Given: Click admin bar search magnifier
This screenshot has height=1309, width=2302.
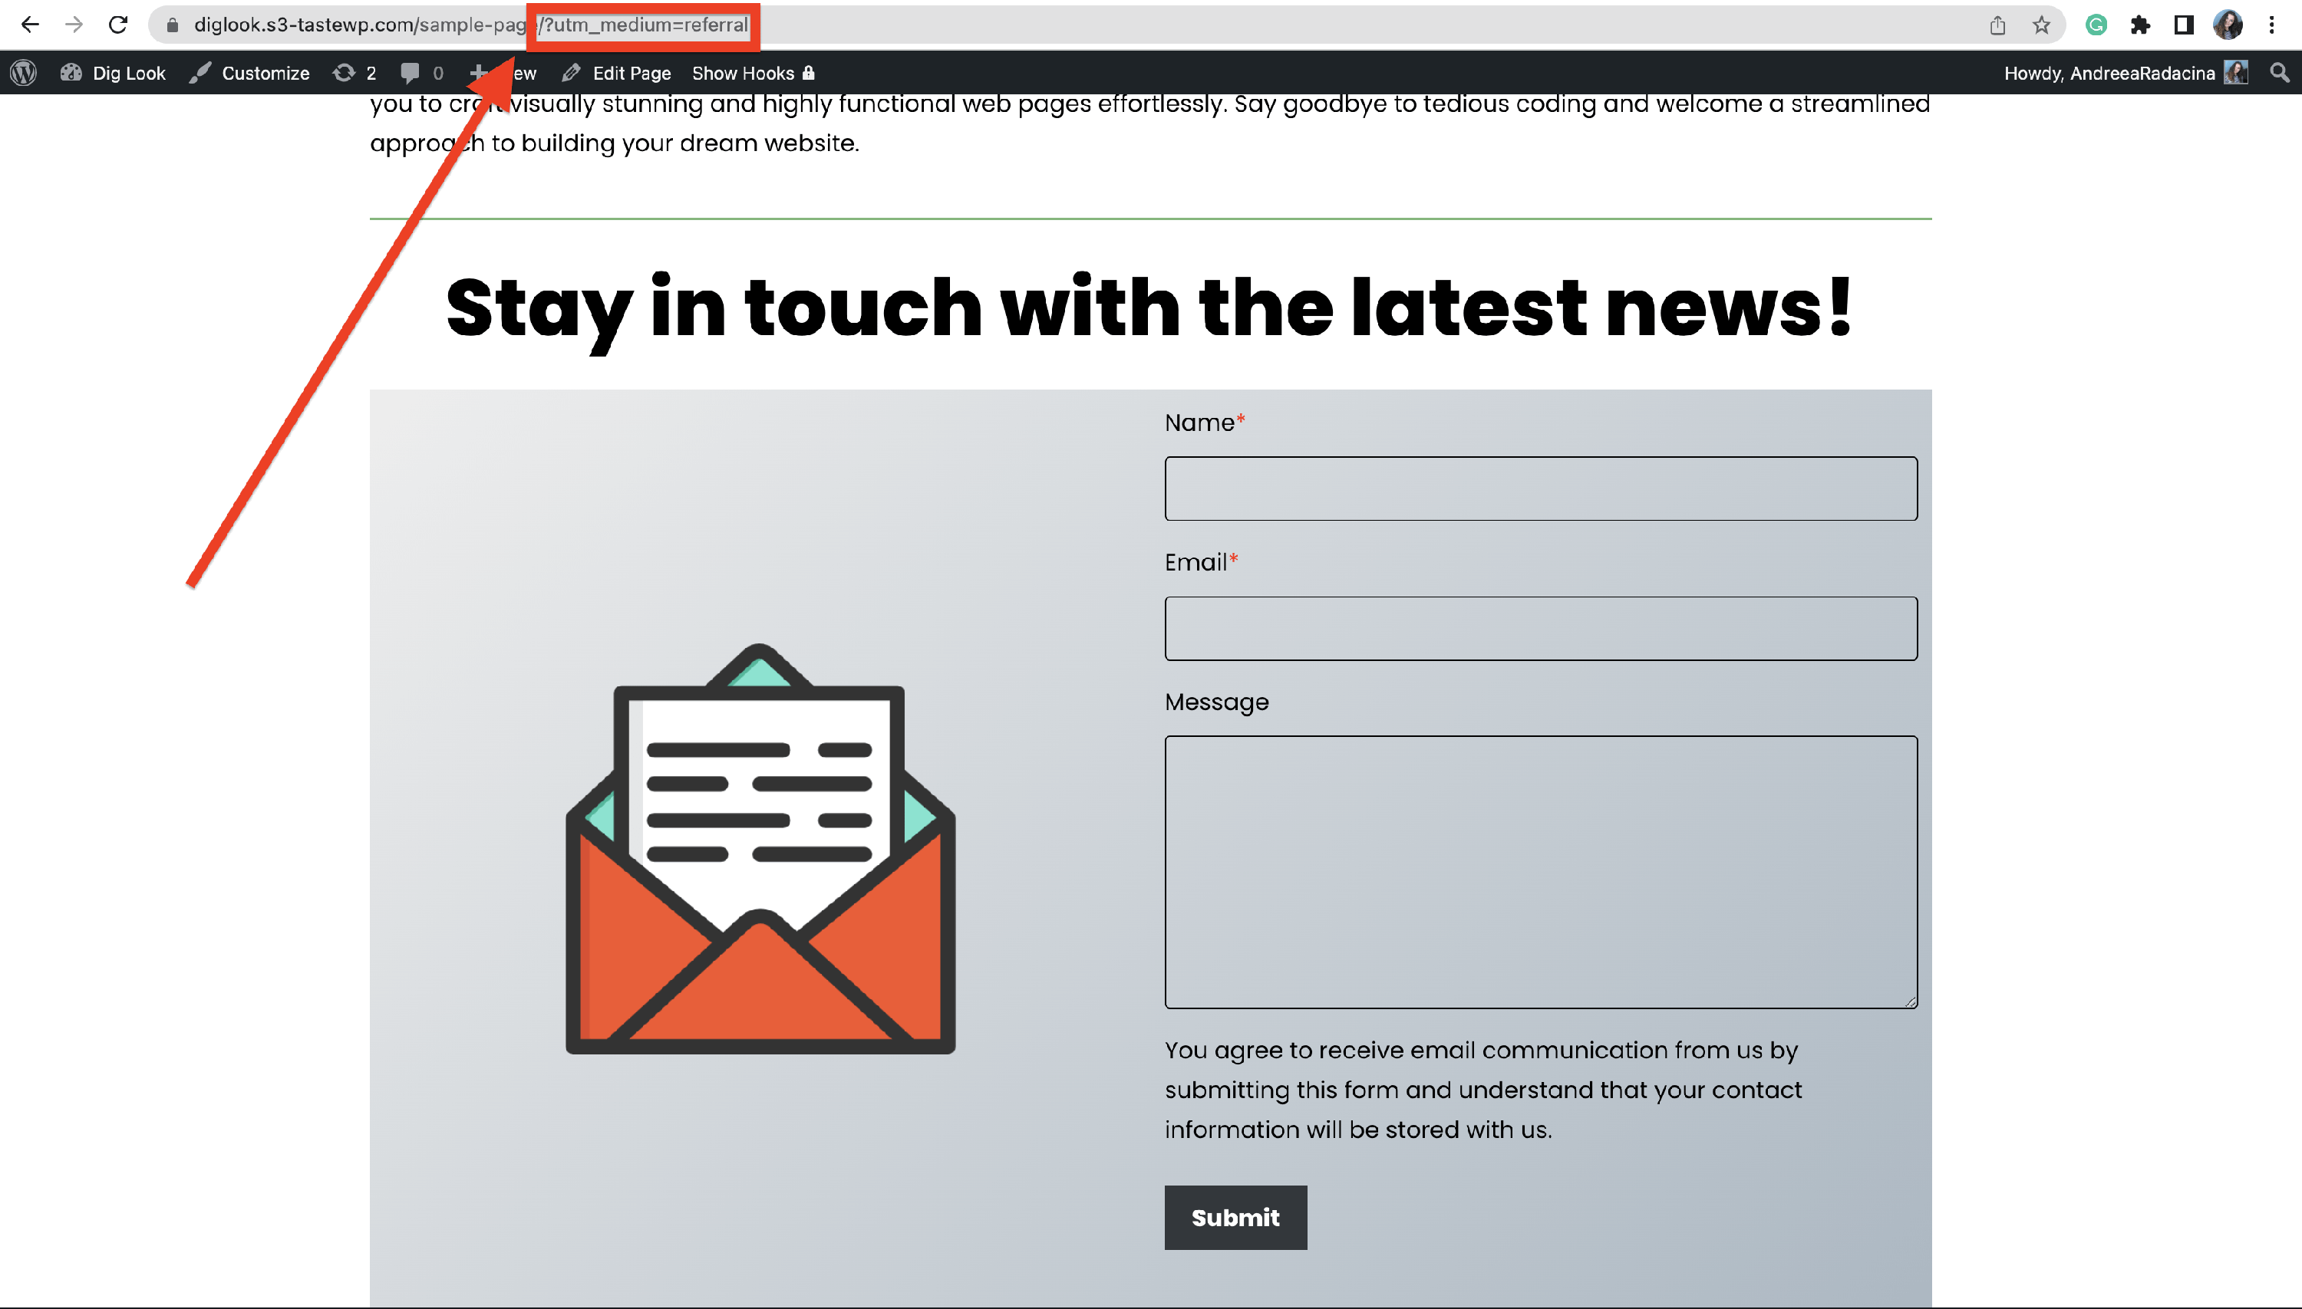Looking at the screenshot, I should [2279, 73].
